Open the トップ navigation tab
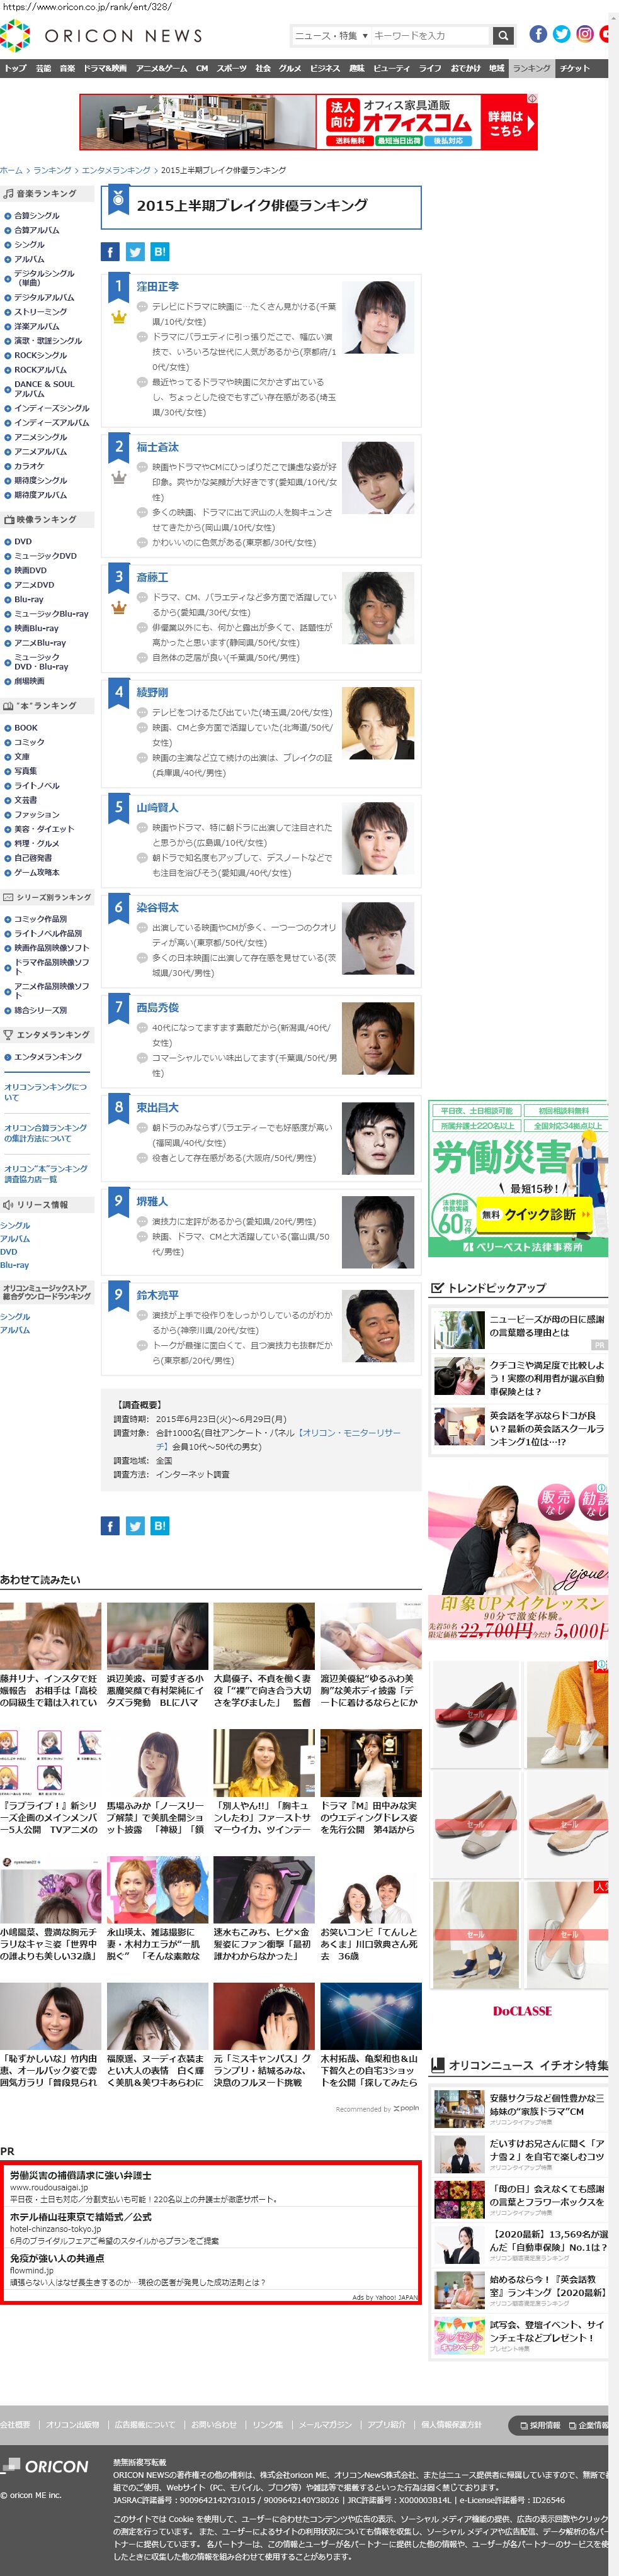The width and height of the screenshot is (619, 2576). coord(15,68)
